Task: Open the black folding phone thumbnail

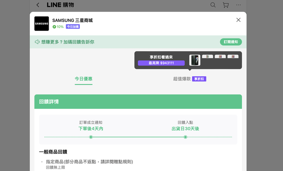Action: (x=195, y=60)
